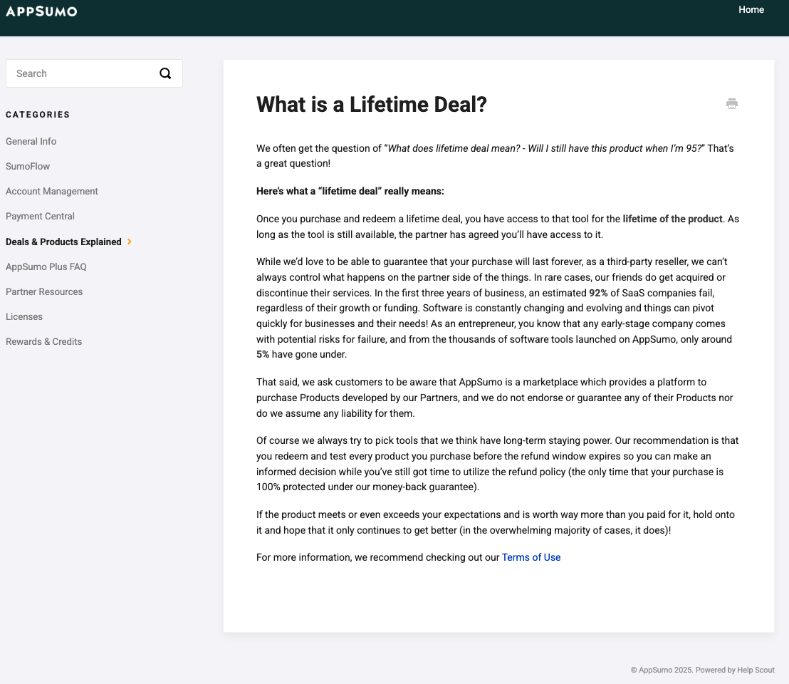Open the General Info category
The width and height of the screenshot is (789, 684).
point(31,141)
